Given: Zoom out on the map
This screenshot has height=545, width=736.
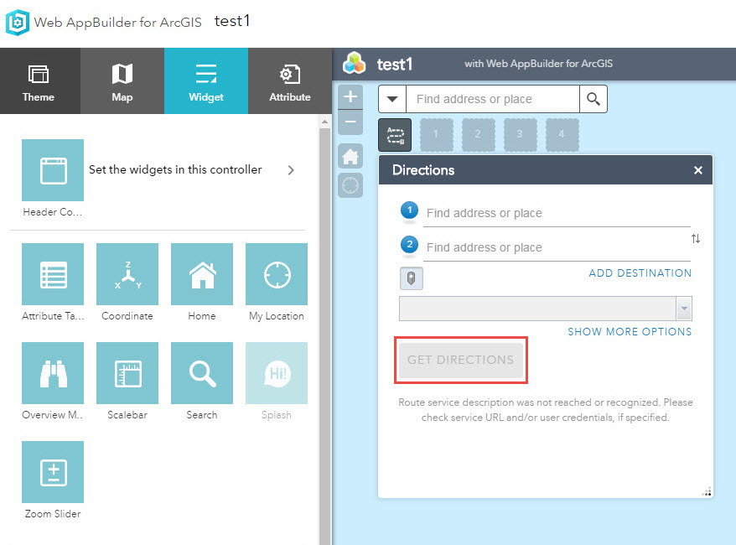Looking at the screenshot, I should click(350, 122).
